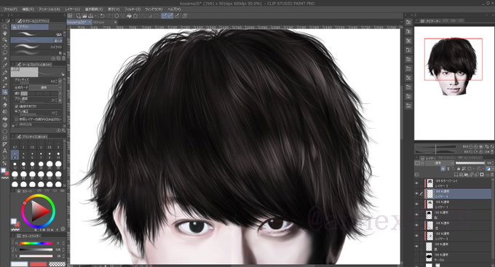Open the File (ファイル) menu

tap(10, 9)
